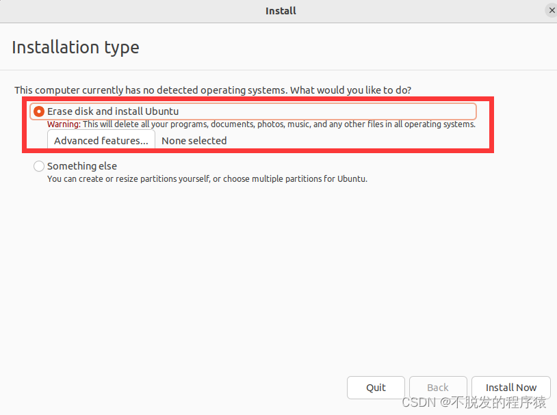
Task: Open the Advanced features… dialog
Action: point(101,141)
